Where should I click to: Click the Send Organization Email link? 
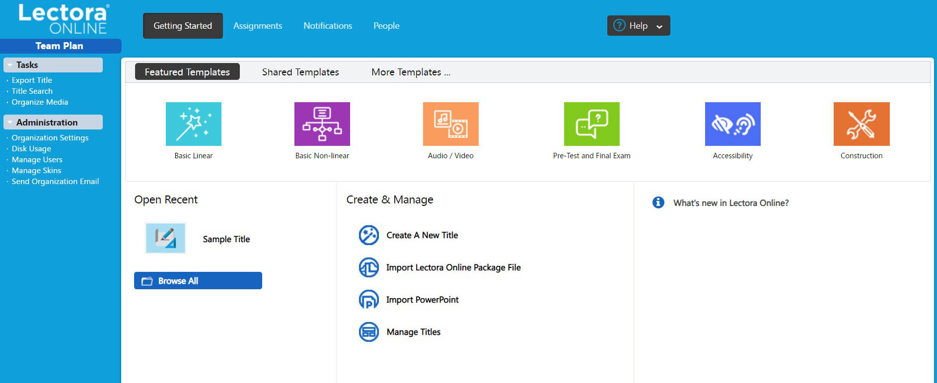[x=55, y=181]
